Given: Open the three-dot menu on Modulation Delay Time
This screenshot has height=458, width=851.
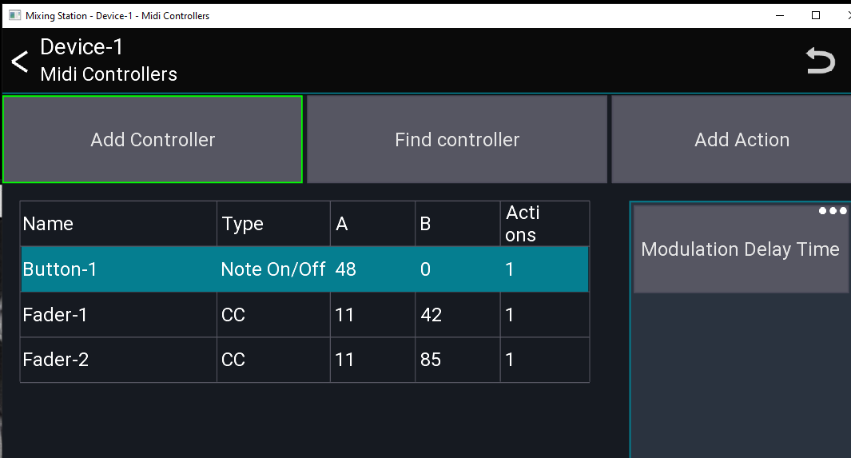Looking at the screenshot, I should pos(832,212).
